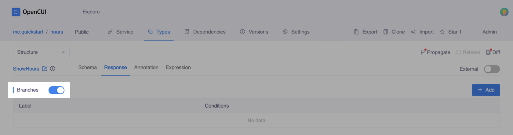Click the Clone icon

point(385,32)
